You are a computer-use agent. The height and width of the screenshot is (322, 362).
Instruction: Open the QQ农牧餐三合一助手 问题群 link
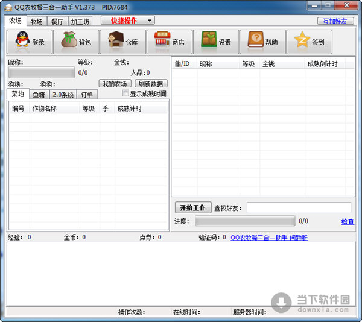[x=269, y=238]
